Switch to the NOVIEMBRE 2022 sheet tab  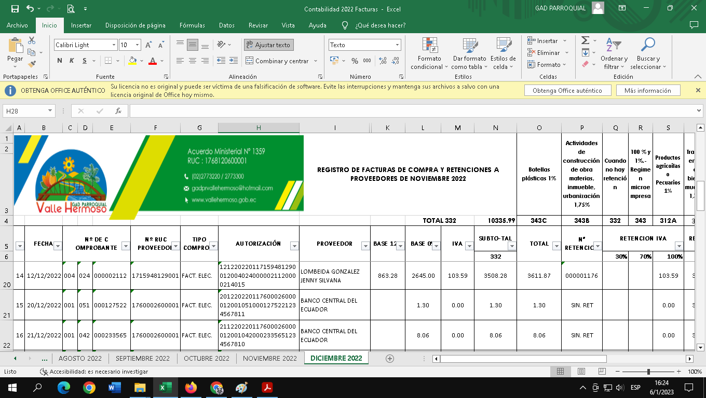pos(269,359)
